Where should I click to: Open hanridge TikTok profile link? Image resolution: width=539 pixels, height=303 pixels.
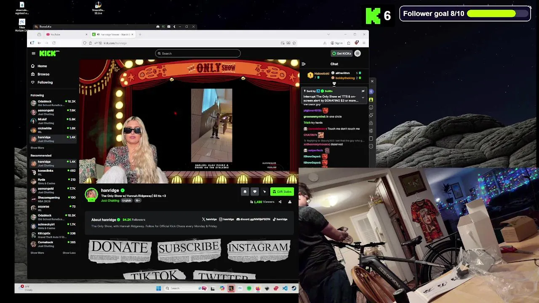point(280,219)
